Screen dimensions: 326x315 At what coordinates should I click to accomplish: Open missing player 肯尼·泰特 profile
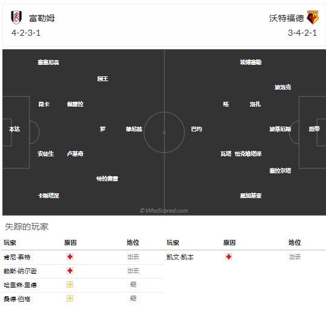17,257
